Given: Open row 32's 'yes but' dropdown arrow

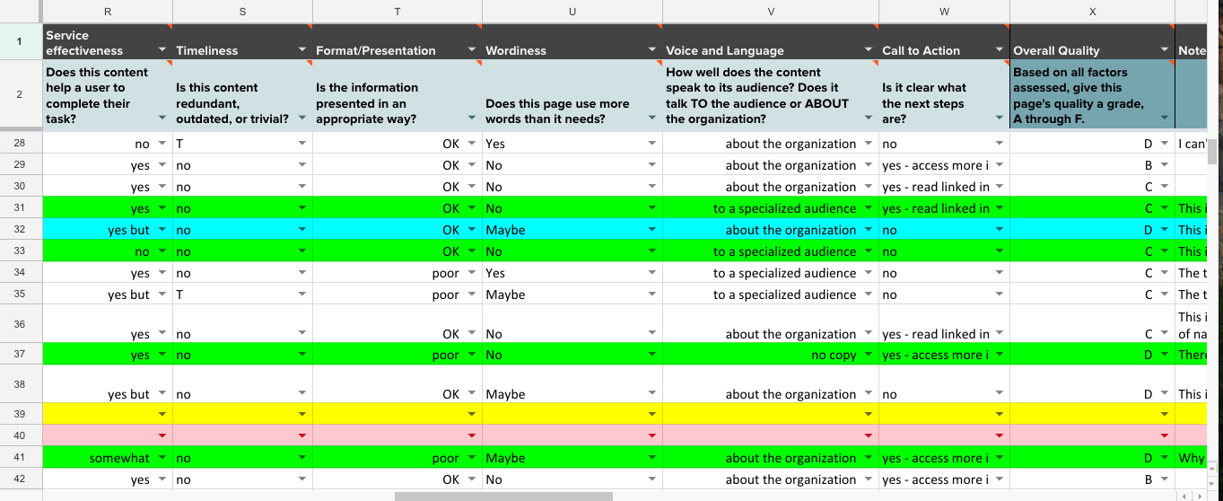Looking at the screenshot, I should coord(162,230).
